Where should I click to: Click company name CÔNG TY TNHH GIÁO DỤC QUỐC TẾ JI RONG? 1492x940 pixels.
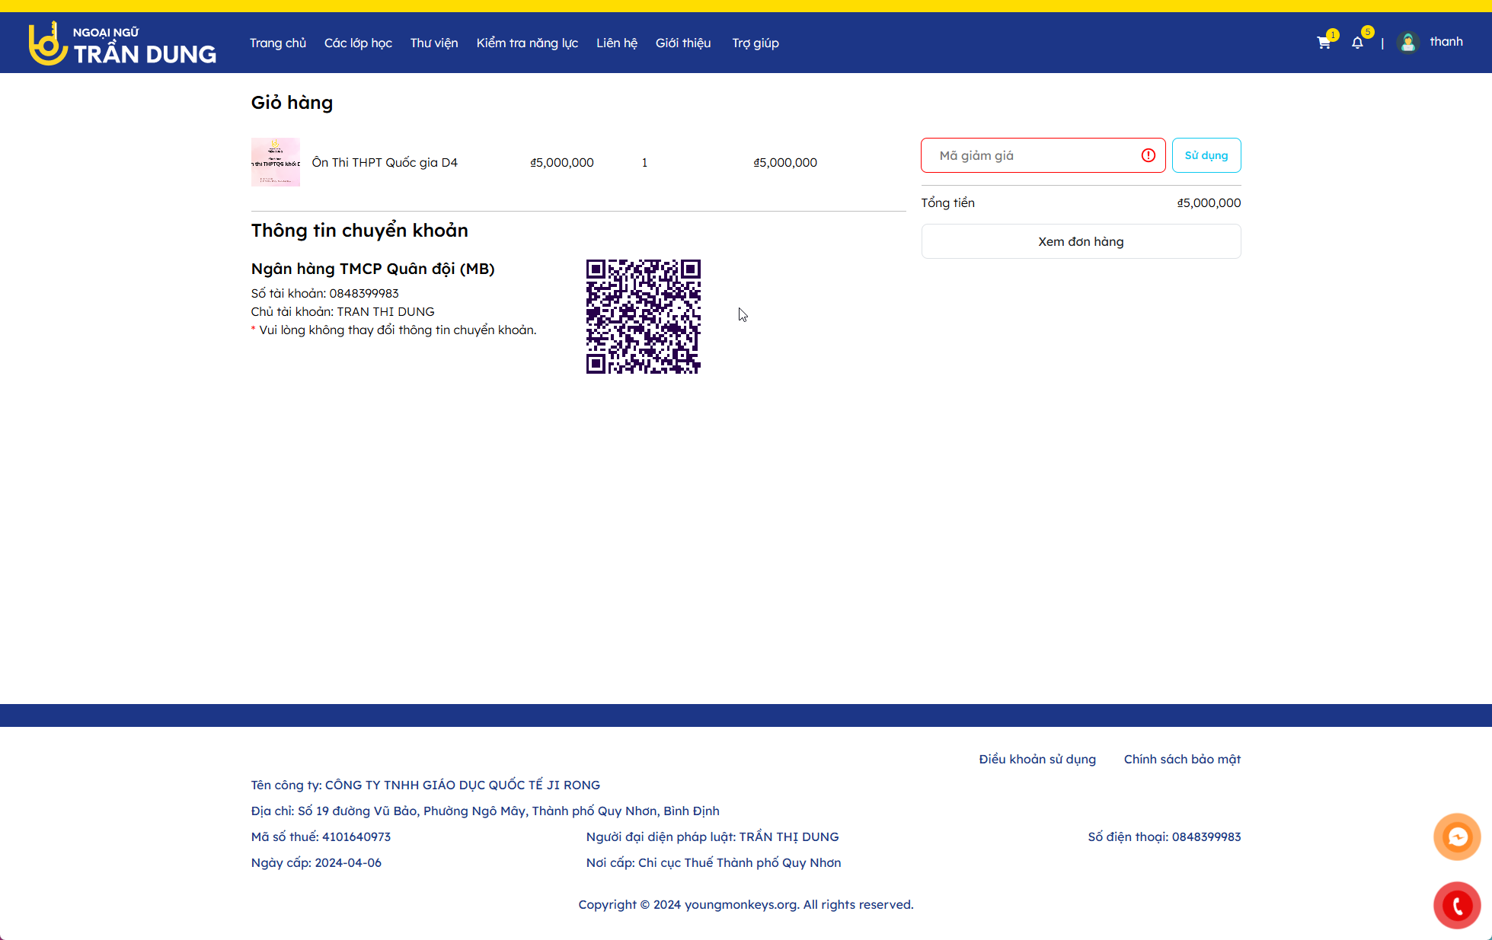462,785
